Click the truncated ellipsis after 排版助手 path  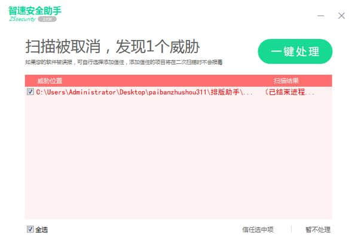click(248, 94)
